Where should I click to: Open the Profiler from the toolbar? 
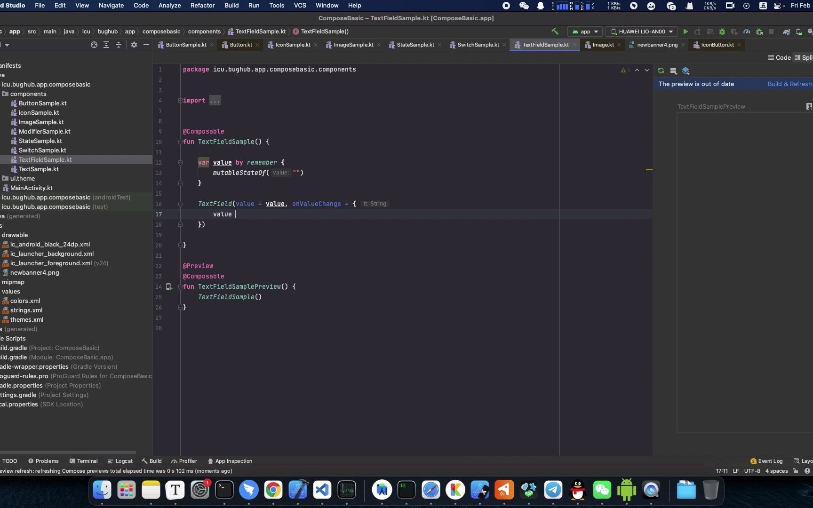(x=747, y=32)
